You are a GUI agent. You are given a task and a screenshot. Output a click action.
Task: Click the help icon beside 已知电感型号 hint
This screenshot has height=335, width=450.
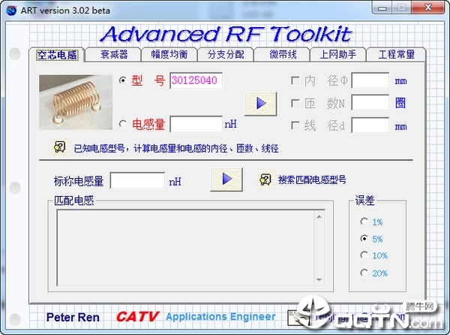click(60, 147)
